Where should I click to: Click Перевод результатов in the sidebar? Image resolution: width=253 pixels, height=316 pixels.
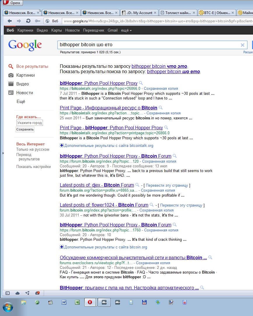[x=28, y=157]
